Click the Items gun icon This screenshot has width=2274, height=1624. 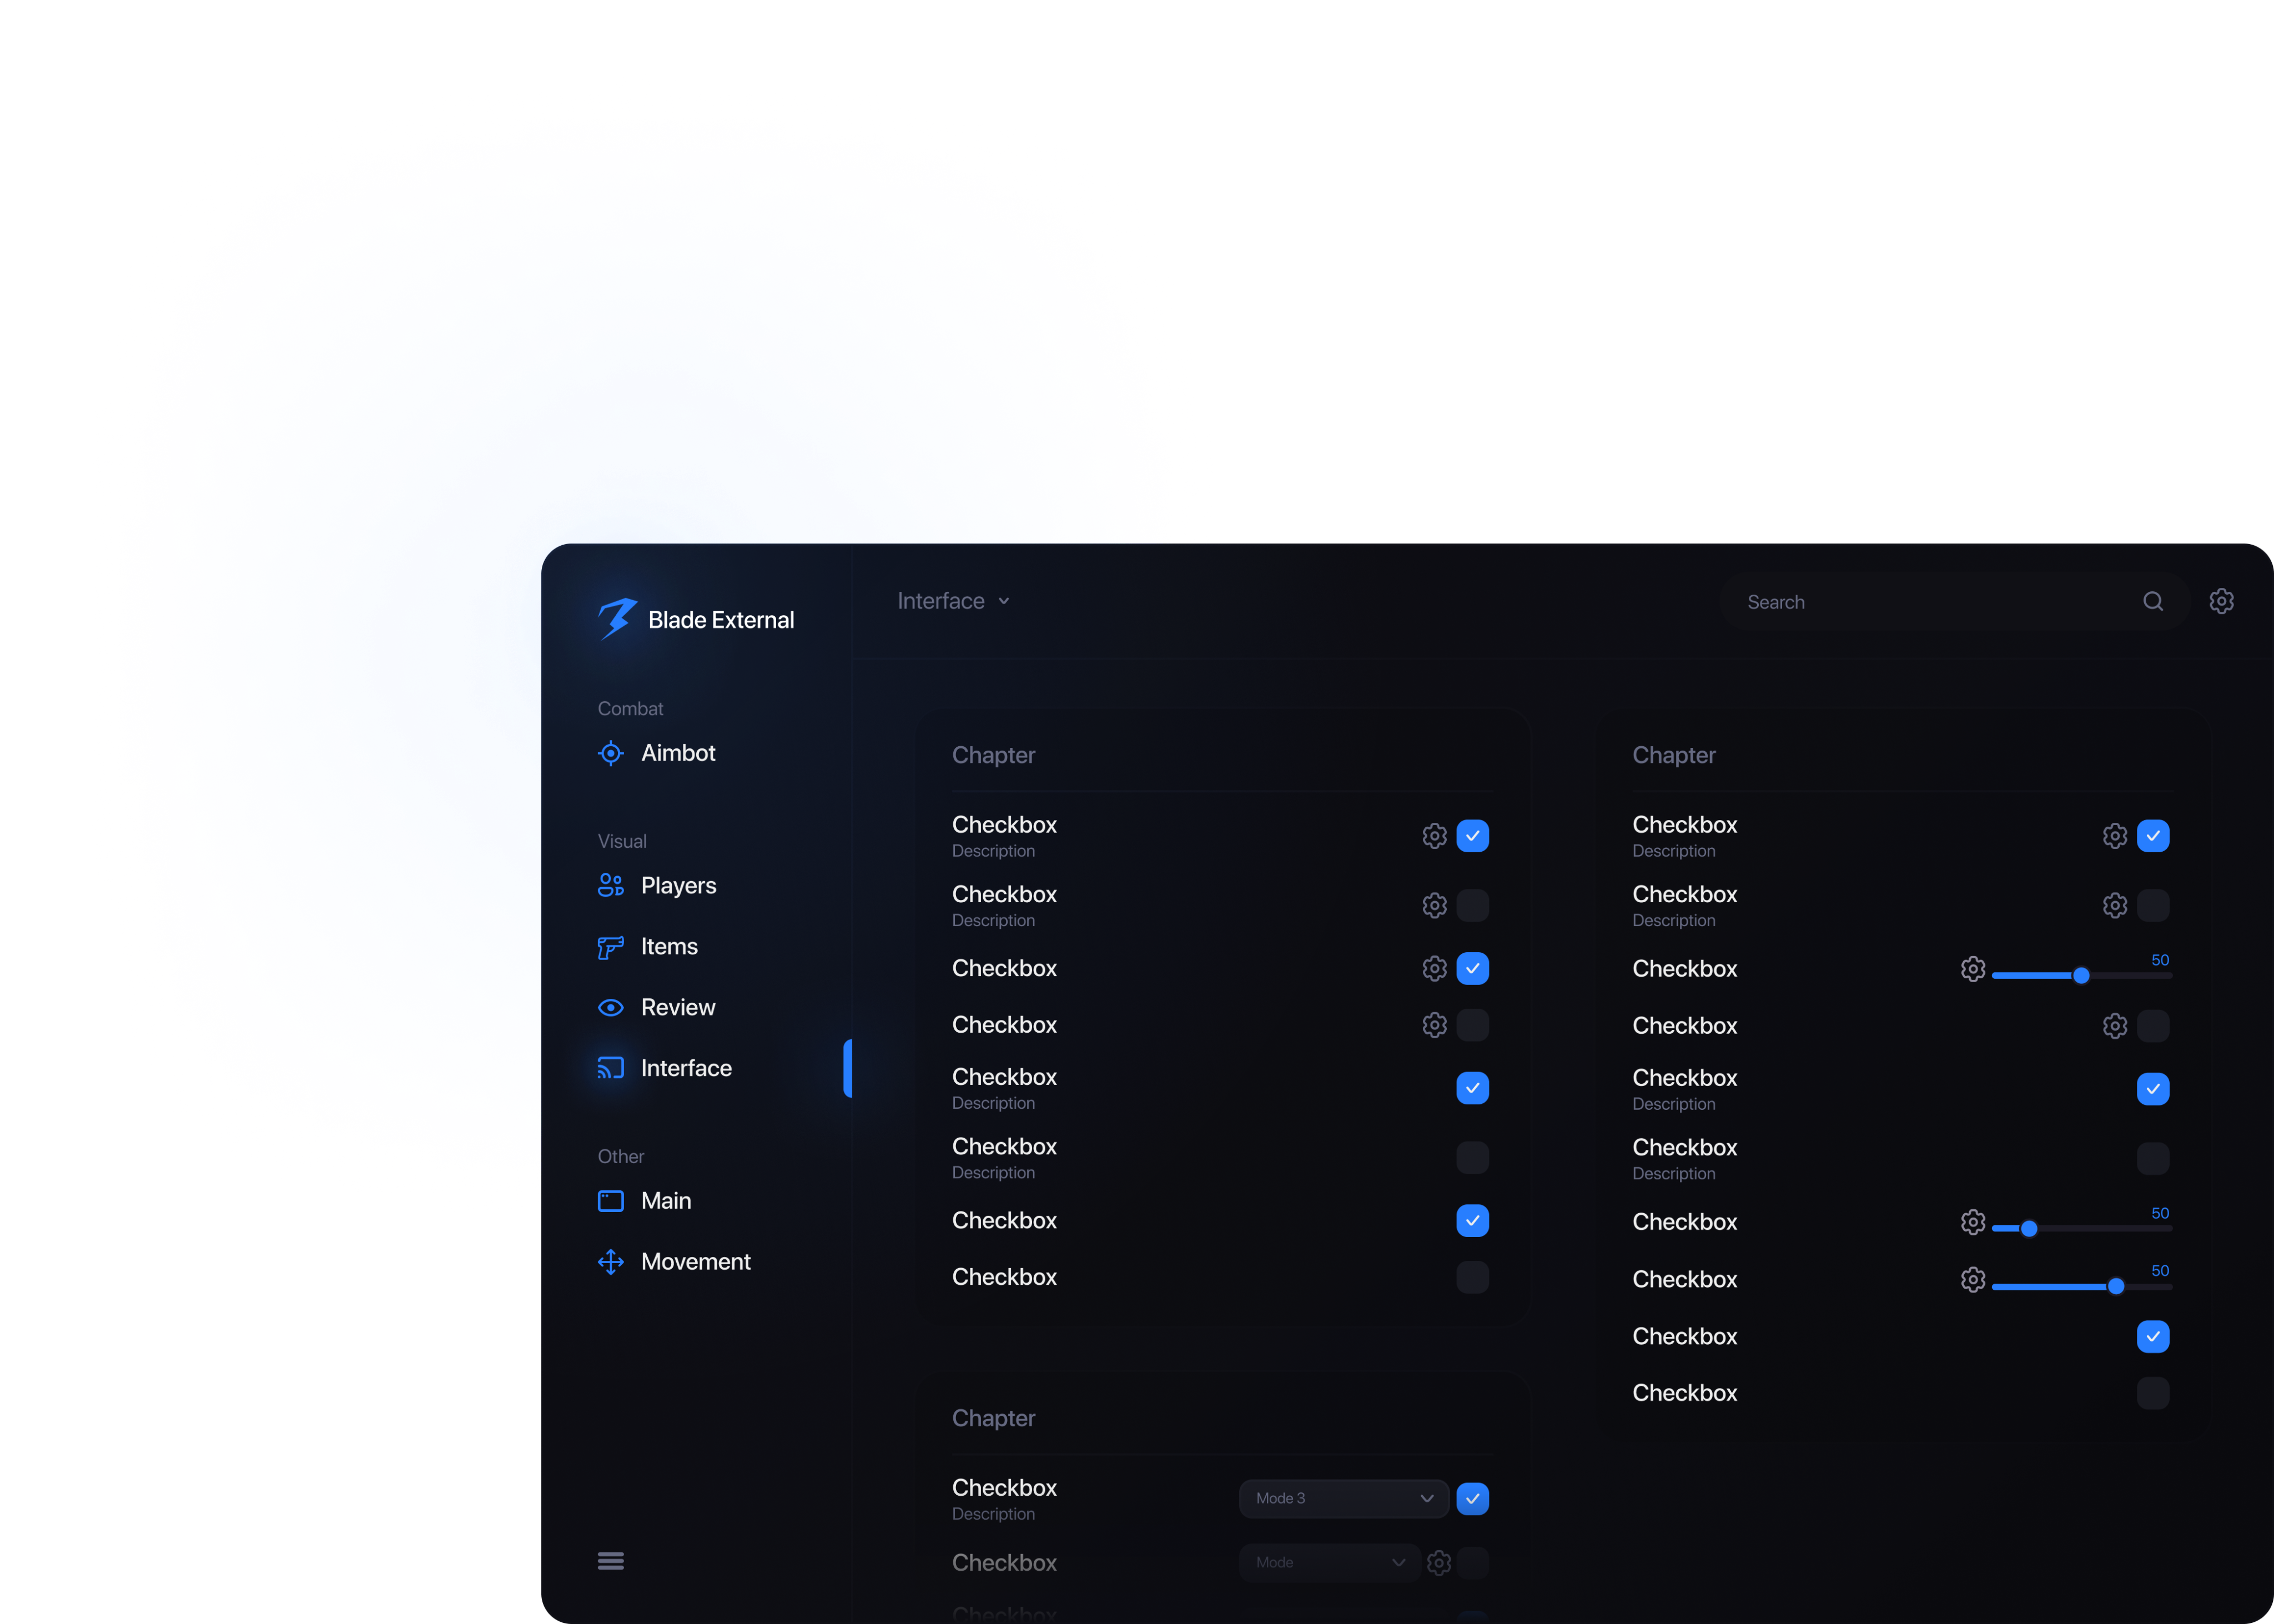(x=610, y=947)
